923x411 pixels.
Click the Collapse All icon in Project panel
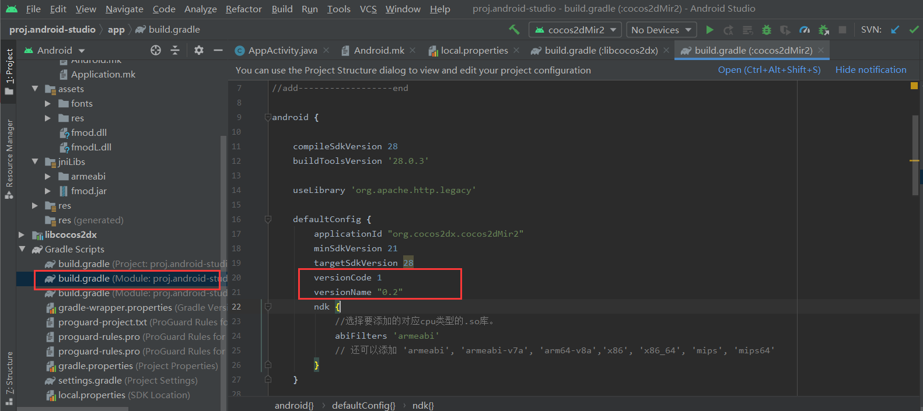(x=175, y=50)
